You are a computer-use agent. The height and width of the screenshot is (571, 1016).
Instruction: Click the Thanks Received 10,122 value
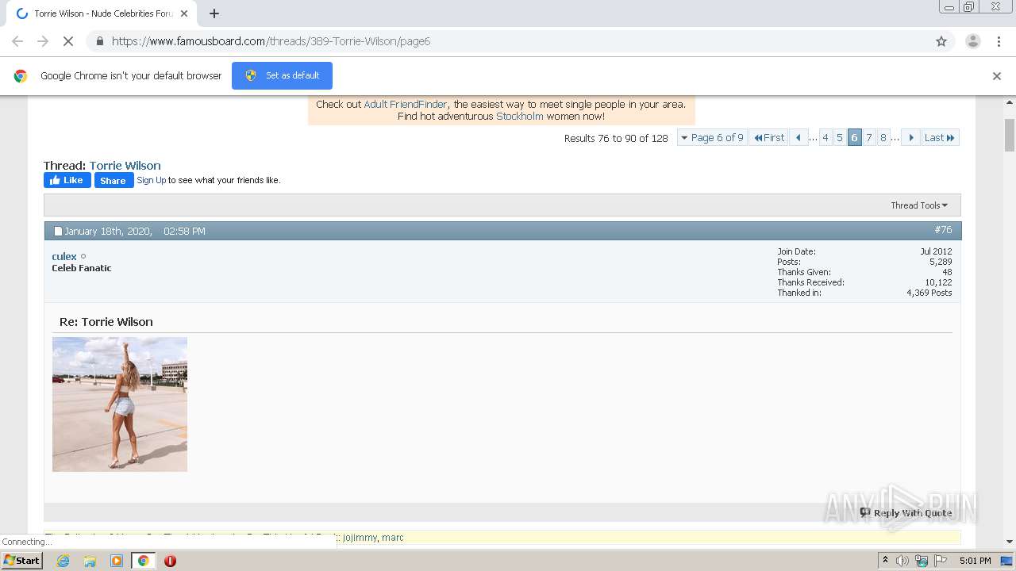pos(938,282)
